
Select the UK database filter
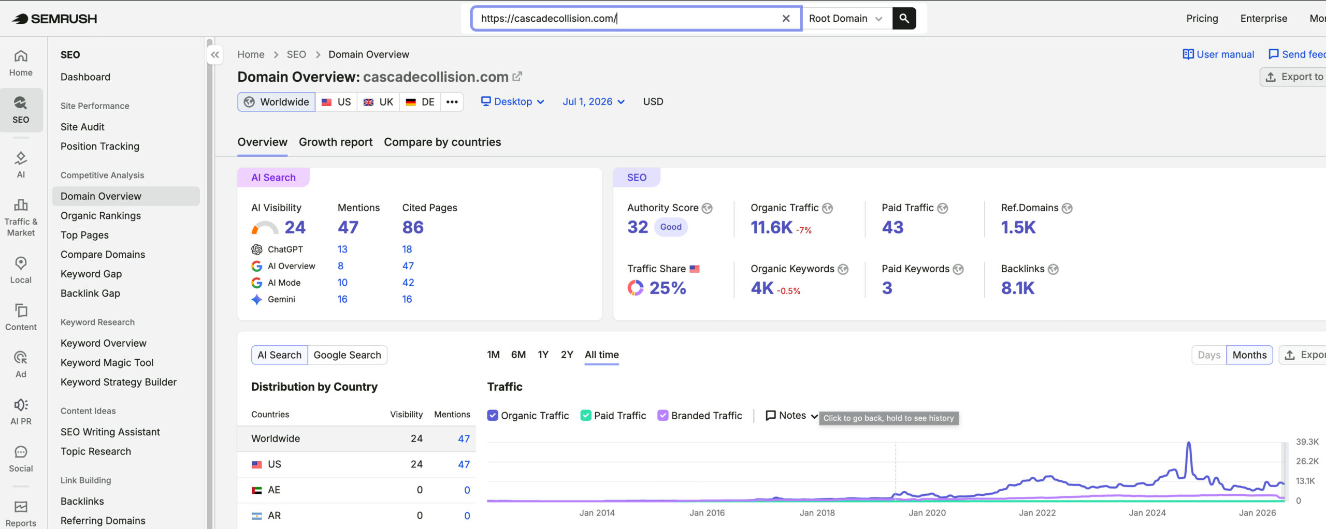click(379, 102)
